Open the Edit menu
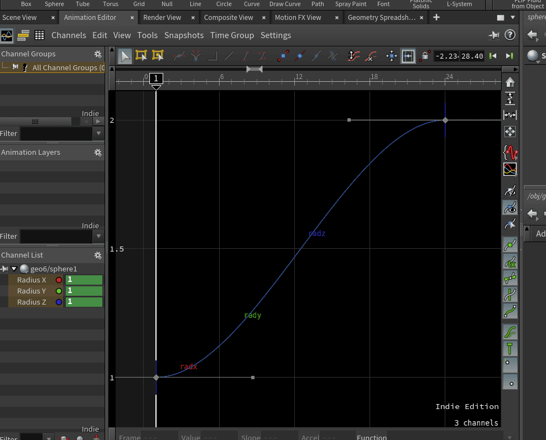Image resolution: width=546 pixels, height=440 pixels. 100,35
